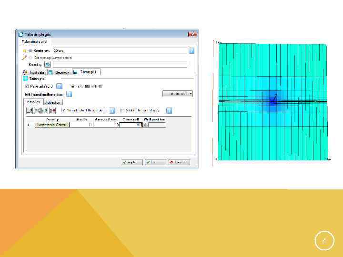Click the first row-tool icon in the I direction toolbar
Screen dimensions: 343x257
[x=30, y=110]
